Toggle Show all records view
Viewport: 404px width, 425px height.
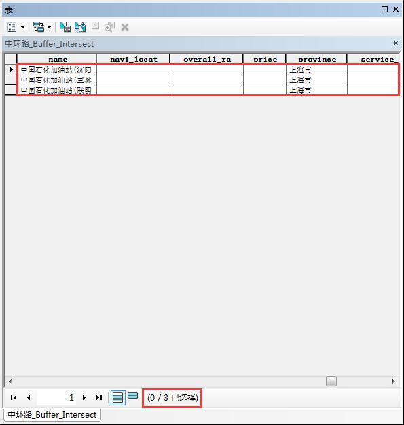pyautogui.click(x=118, y=398)
